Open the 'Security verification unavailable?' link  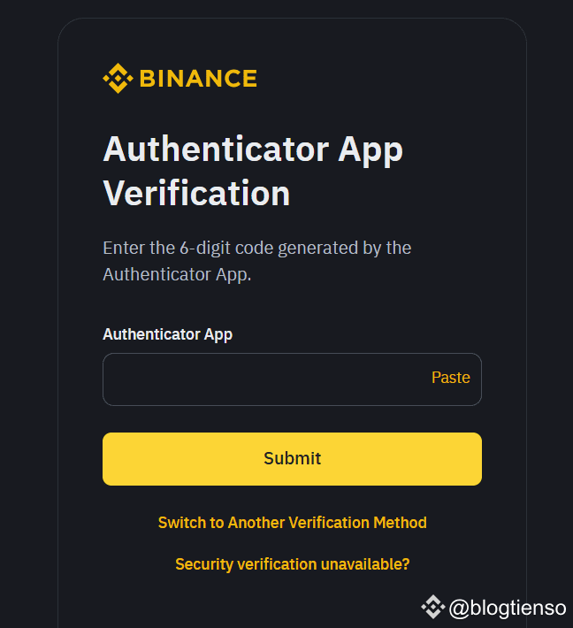[292, 564]
